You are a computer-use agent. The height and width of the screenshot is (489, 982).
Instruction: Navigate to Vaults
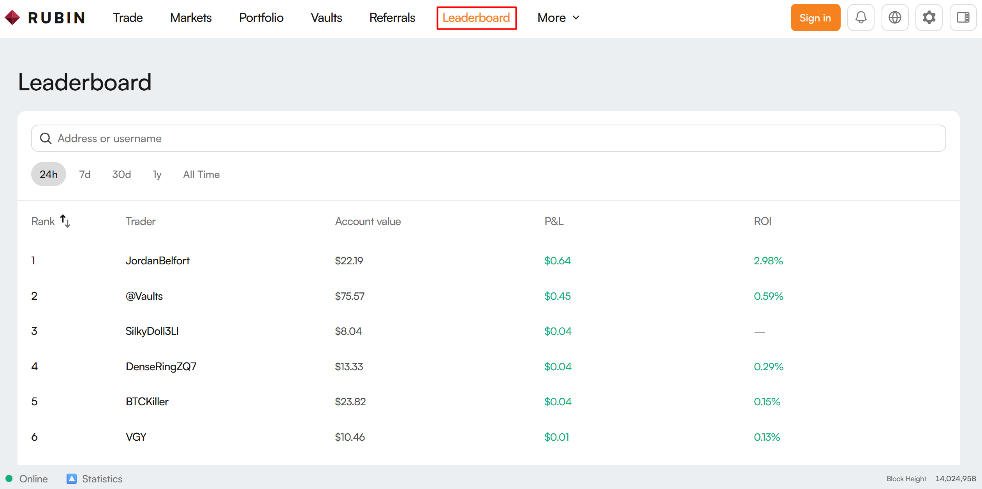pyautogui.click(x=326, y=18)
